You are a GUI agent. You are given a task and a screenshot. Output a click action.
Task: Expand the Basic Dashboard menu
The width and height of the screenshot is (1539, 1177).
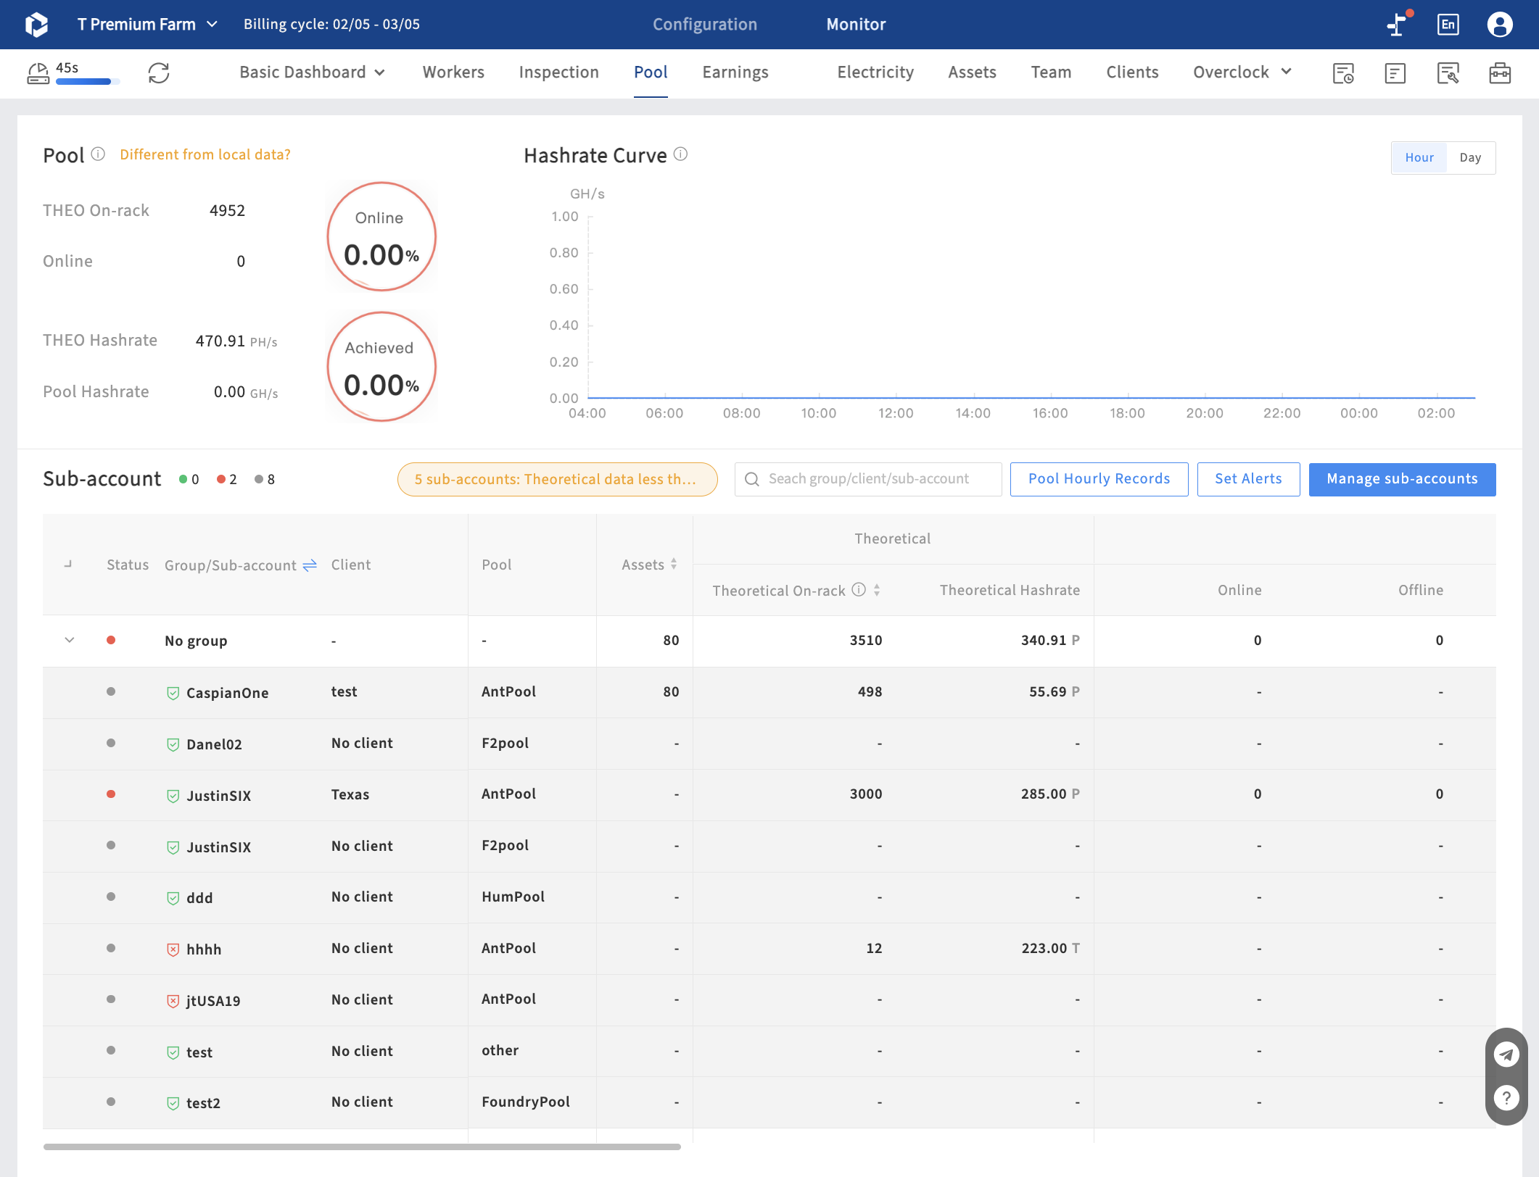[x=312, y=72]
